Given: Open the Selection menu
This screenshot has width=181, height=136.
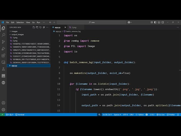Looking at the screenshot, I should 20,22.
